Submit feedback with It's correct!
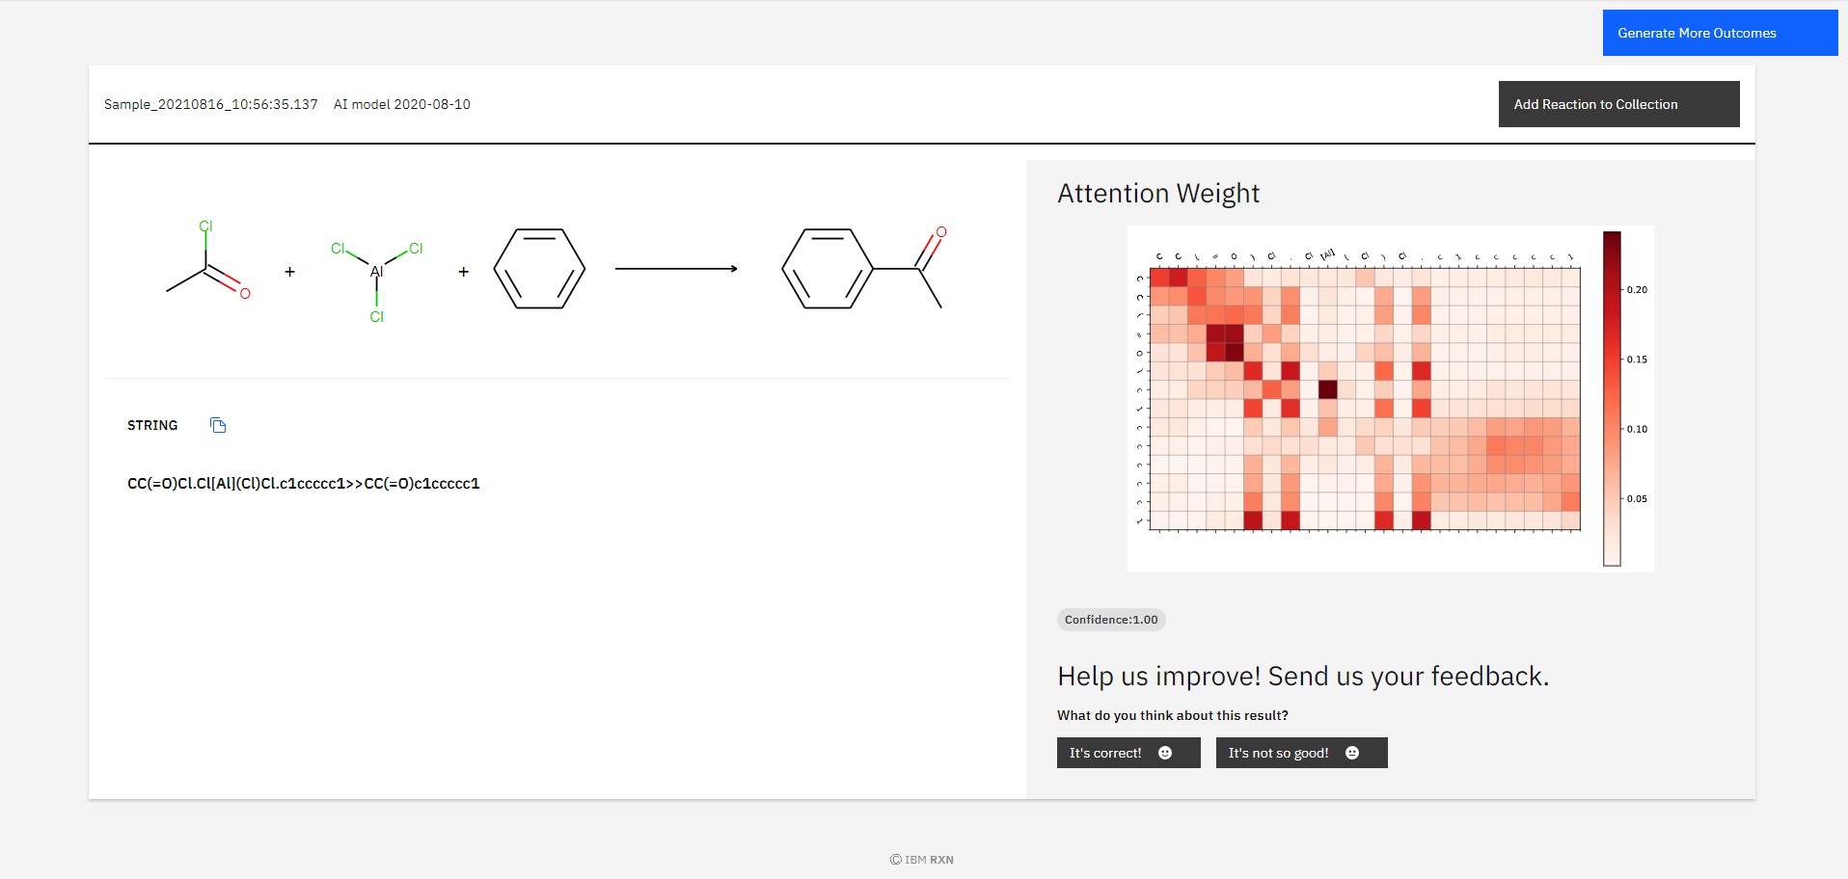 point(1127,752)
